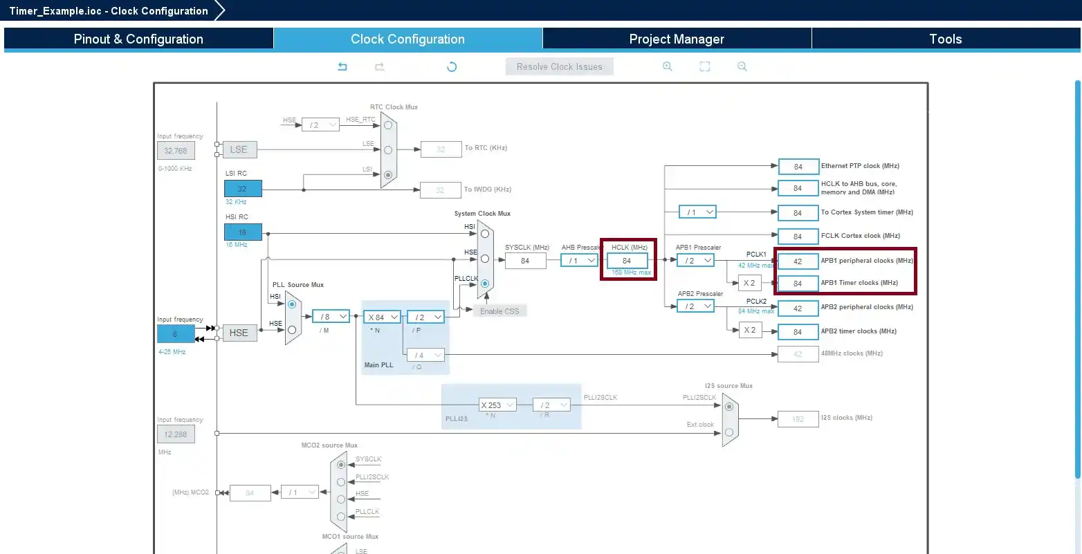Select LSE in RTC Clock Mux
Viewport: 1082px width, 554px height.
tap(388, 150)
